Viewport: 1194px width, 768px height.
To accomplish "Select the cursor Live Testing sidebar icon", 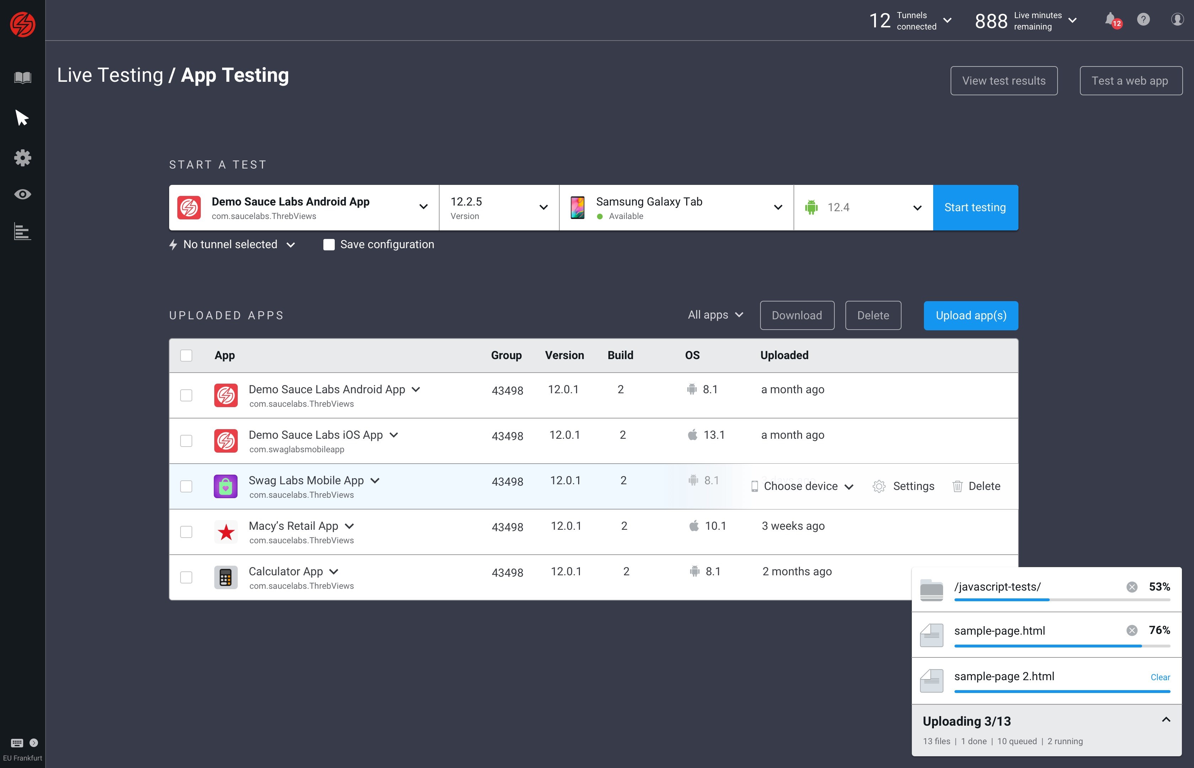I will pos(22,118).
